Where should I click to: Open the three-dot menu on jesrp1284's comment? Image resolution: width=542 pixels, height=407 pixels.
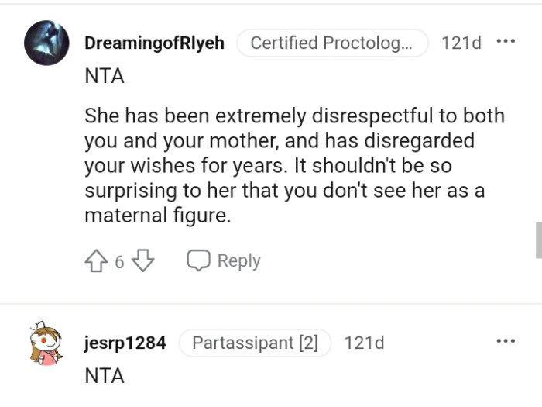[506, 341]
